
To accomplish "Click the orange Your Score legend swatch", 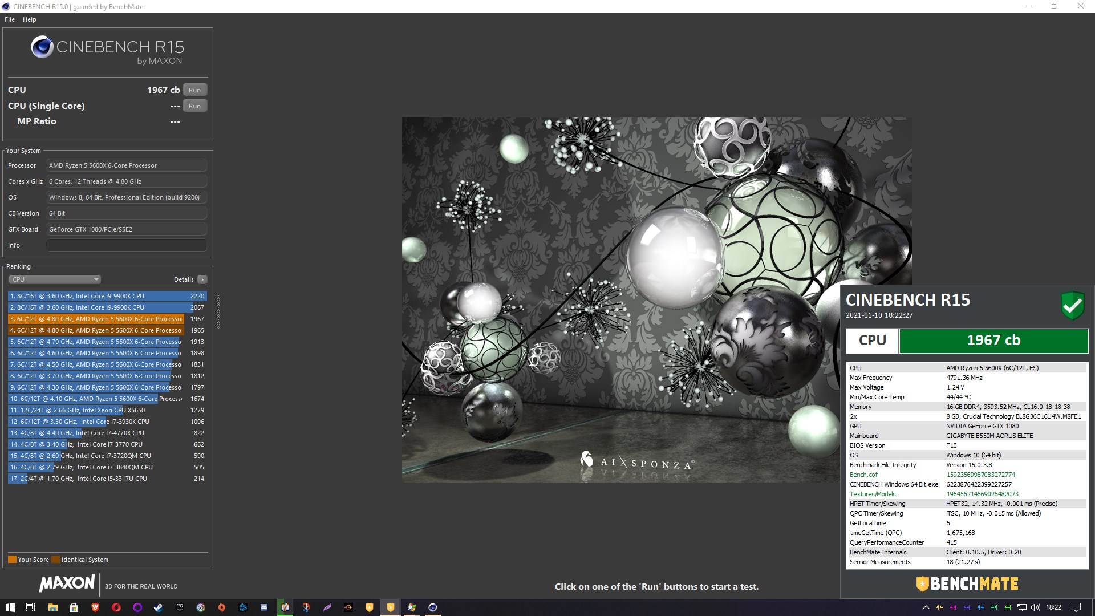I will [12, 560].
